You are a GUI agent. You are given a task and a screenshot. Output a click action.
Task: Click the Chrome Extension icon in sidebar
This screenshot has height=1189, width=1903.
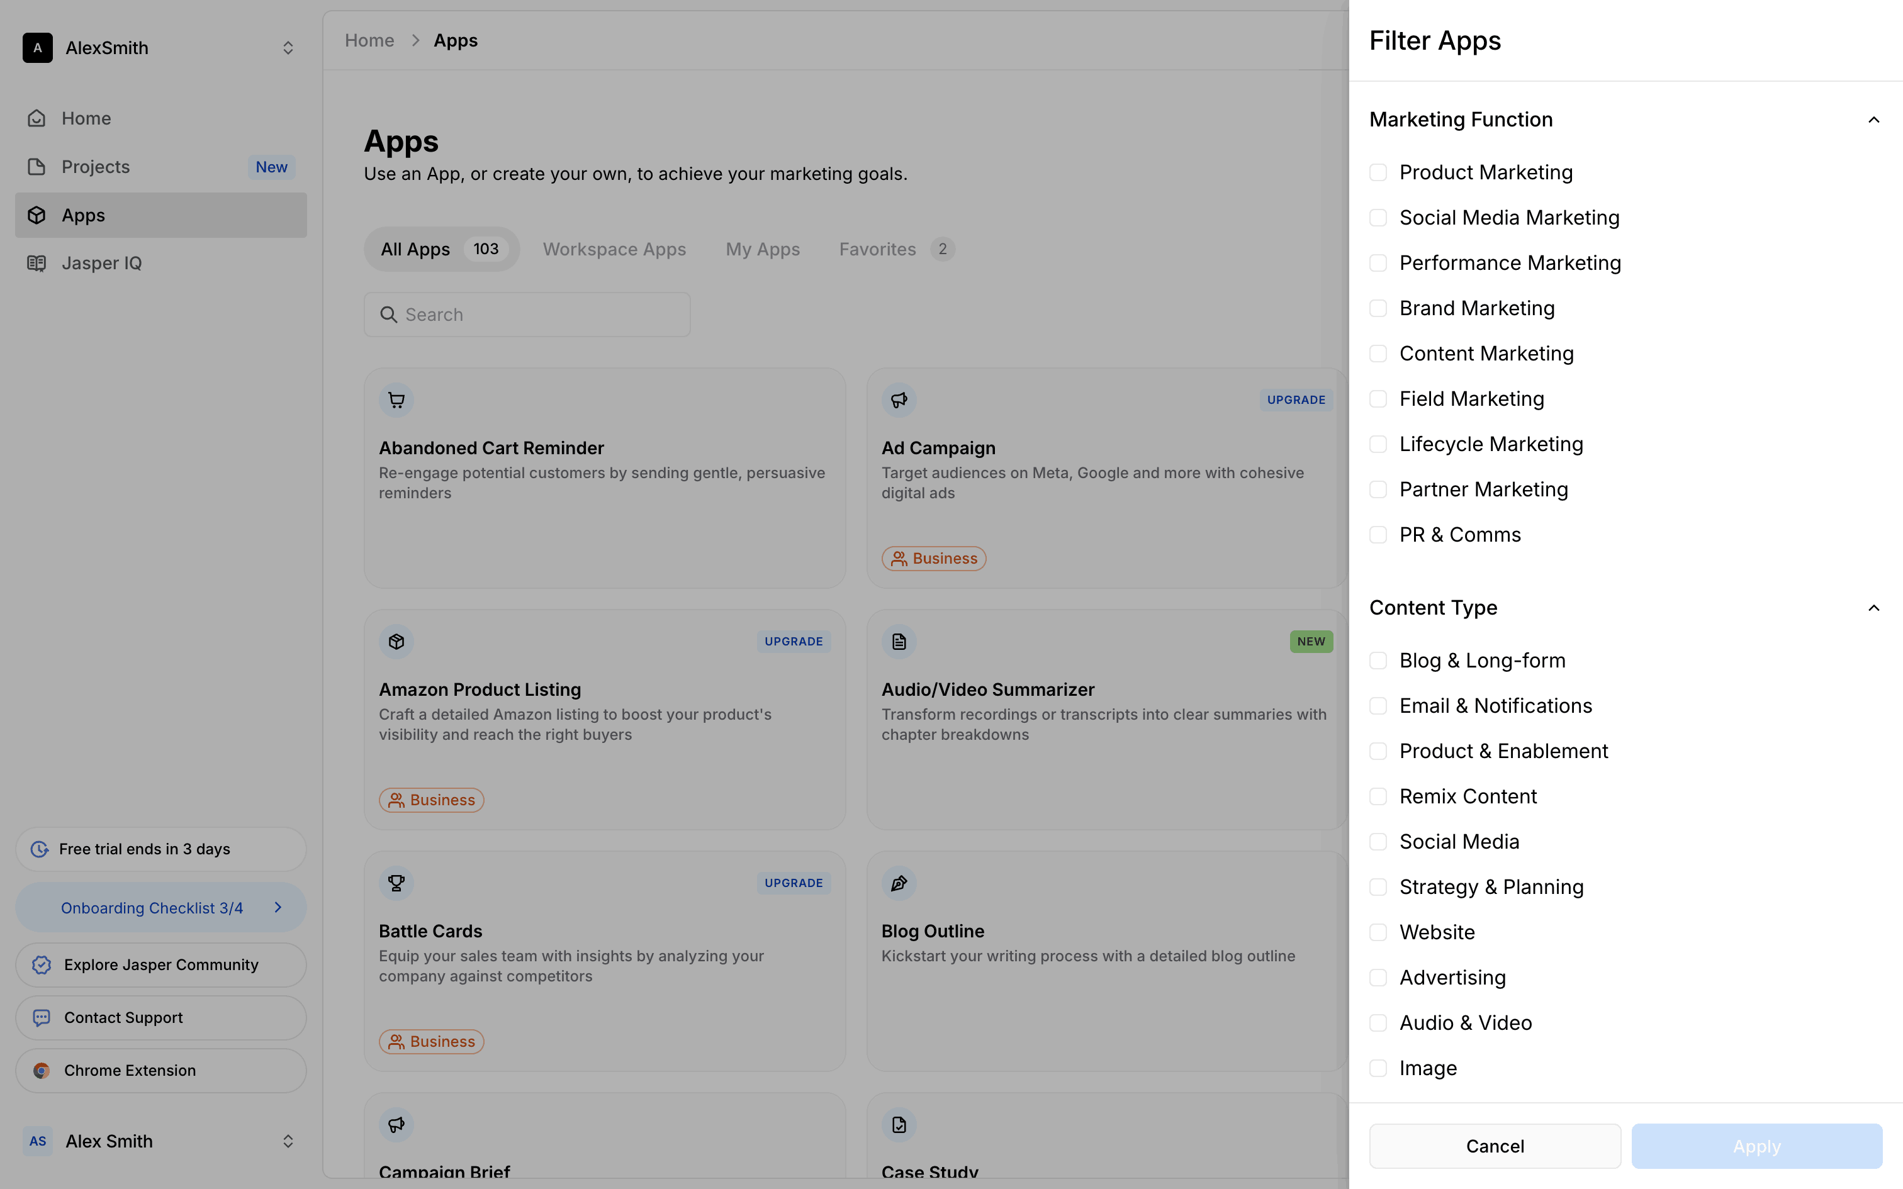tap(42, 1070)
